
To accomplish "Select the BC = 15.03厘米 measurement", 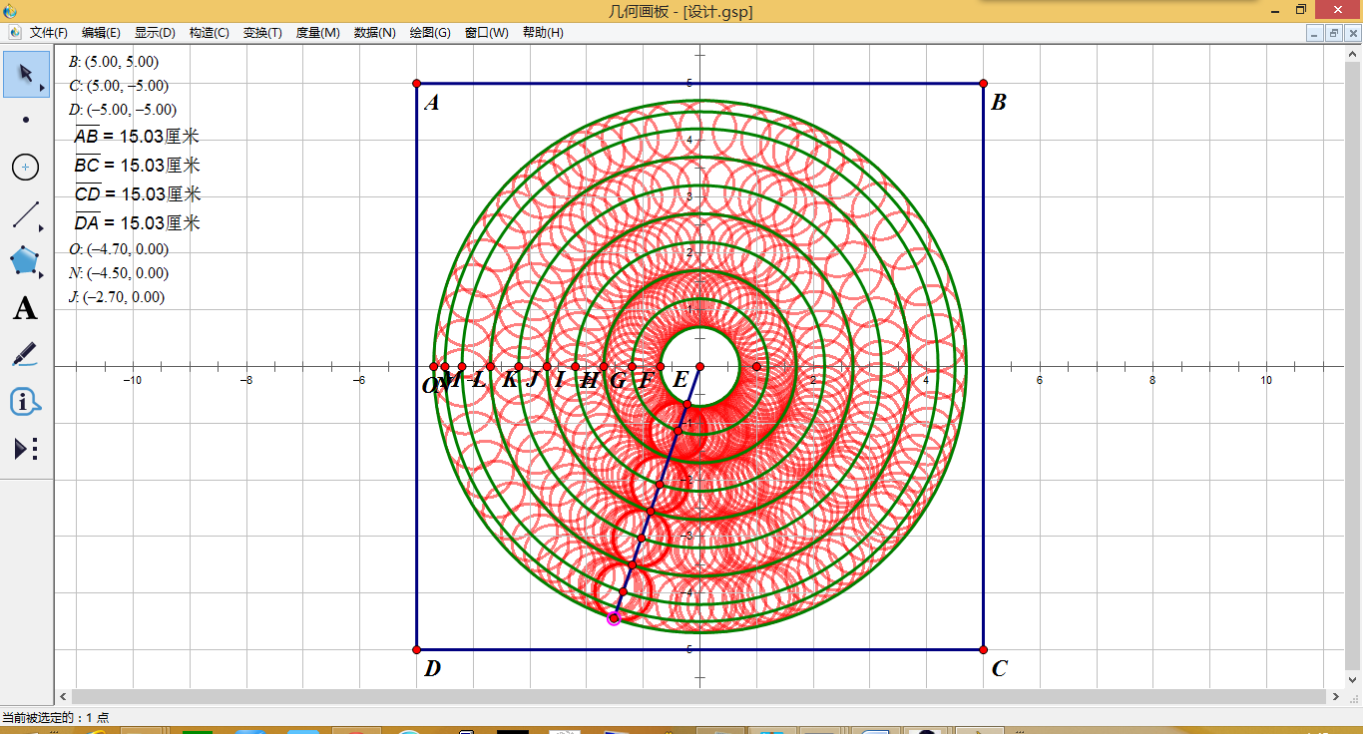I will tap(138, 166).
